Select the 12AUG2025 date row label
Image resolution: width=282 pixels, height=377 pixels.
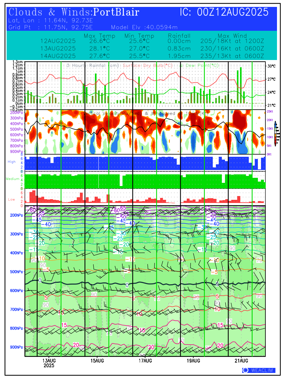tap(58, 41)
